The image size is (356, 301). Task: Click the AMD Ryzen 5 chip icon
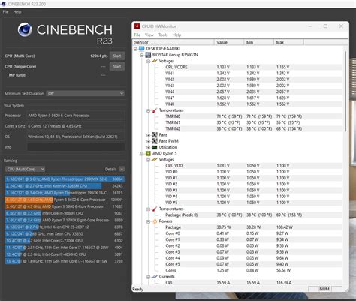[x=148, y=153]
